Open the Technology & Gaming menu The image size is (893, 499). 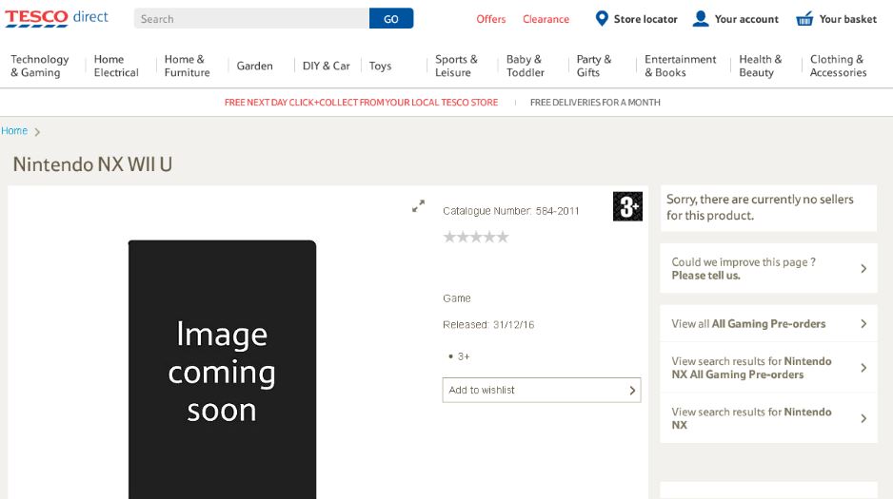tap(40, 66)
